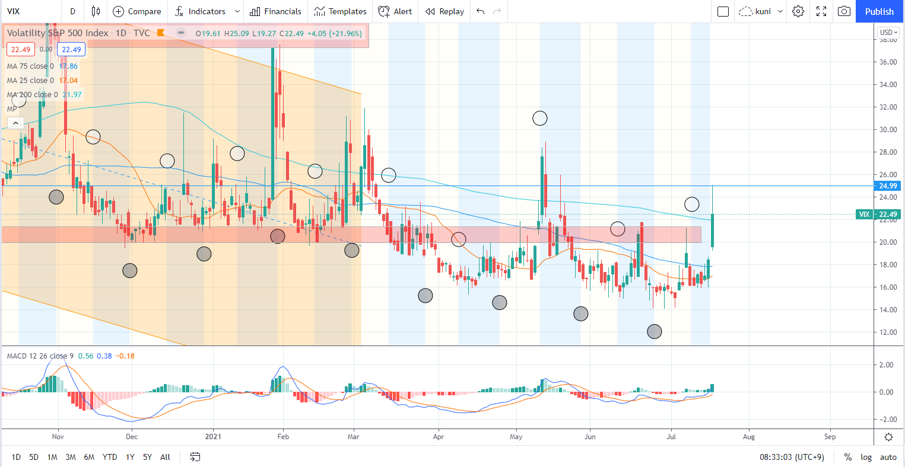Select the YTD time range
905x467 pixels.
pyautogui.click(x=109, y=457)
